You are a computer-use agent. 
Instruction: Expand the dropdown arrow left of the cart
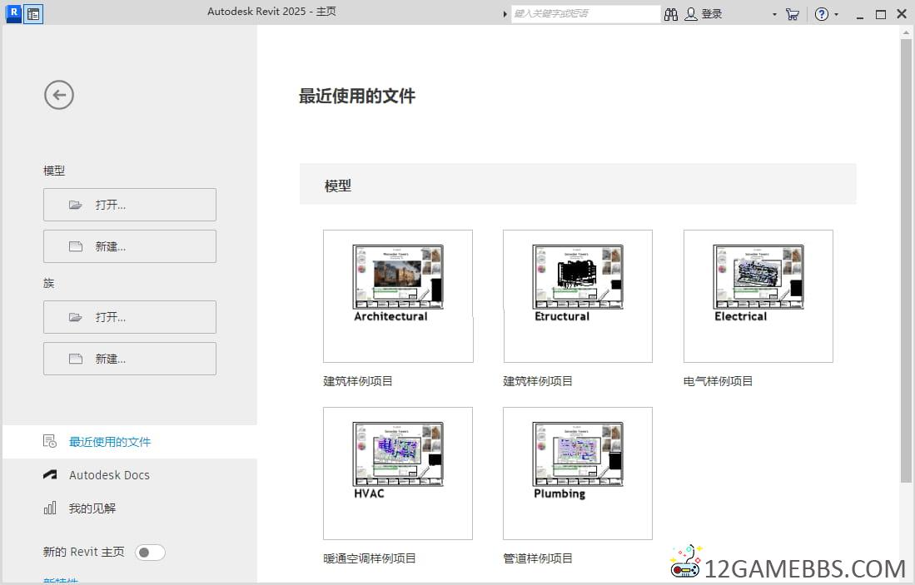click(x=774, y=15)
